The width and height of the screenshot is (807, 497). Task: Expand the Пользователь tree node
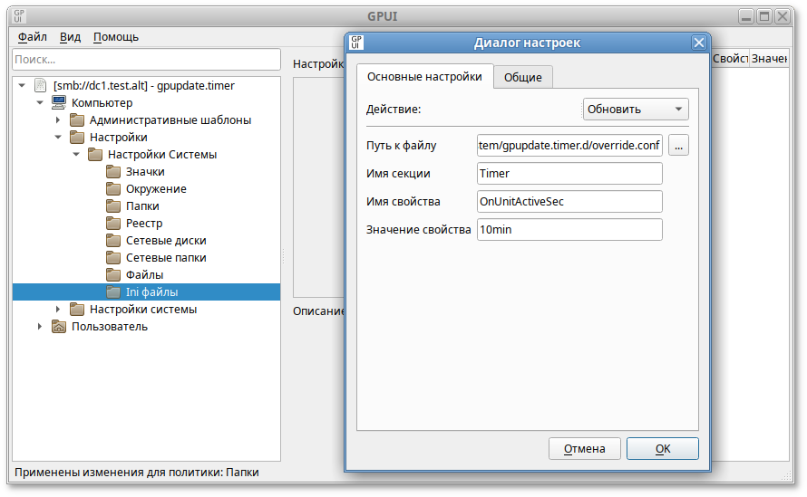pyautogui.click(x=40, y=327)
